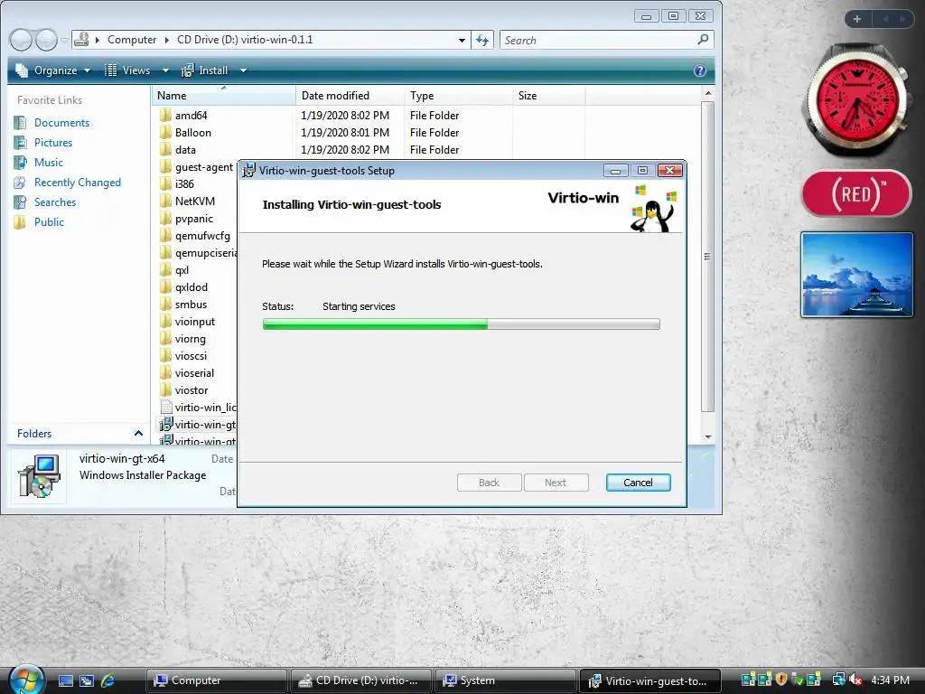Select CD Drive (D:) breadcrumb segment

(x=245, y=40)
